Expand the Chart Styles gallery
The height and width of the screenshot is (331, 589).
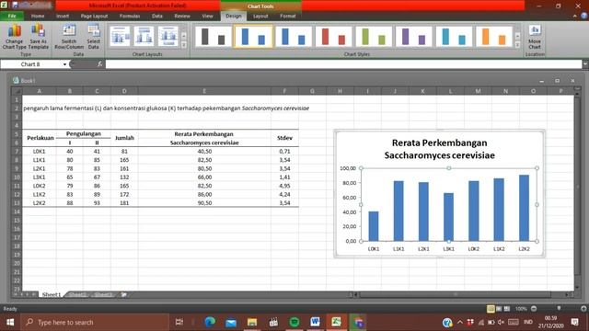click(517, 45)
